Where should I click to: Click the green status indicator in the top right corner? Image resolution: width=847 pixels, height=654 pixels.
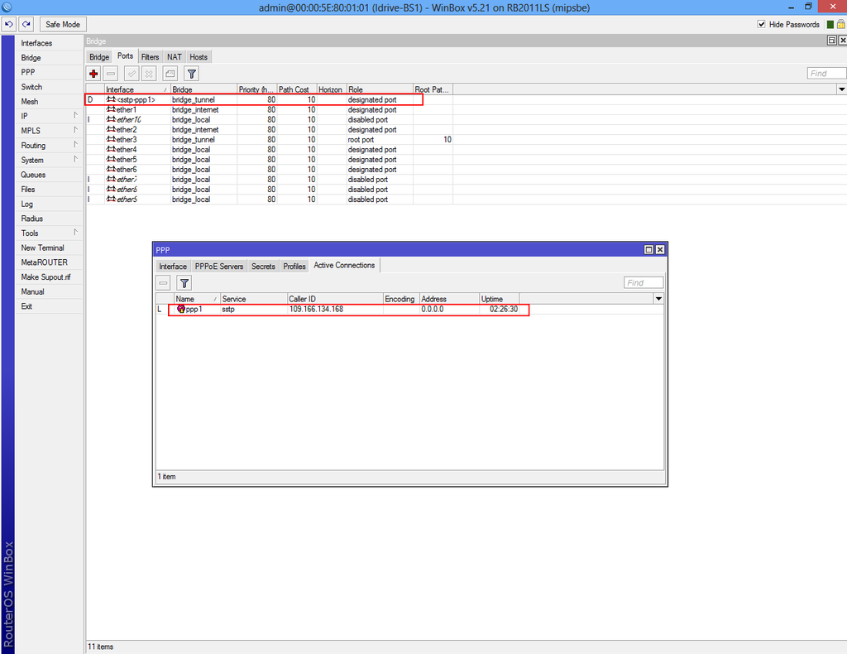[831, 23]
